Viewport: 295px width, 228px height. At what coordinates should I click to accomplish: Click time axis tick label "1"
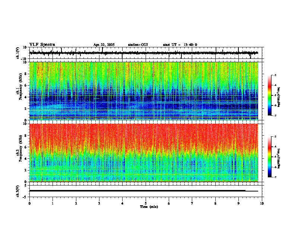point(53,203)
